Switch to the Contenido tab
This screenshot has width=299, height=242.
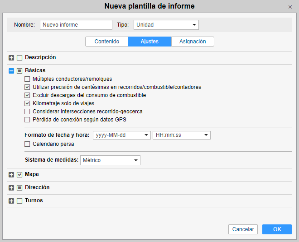point(107,42)
